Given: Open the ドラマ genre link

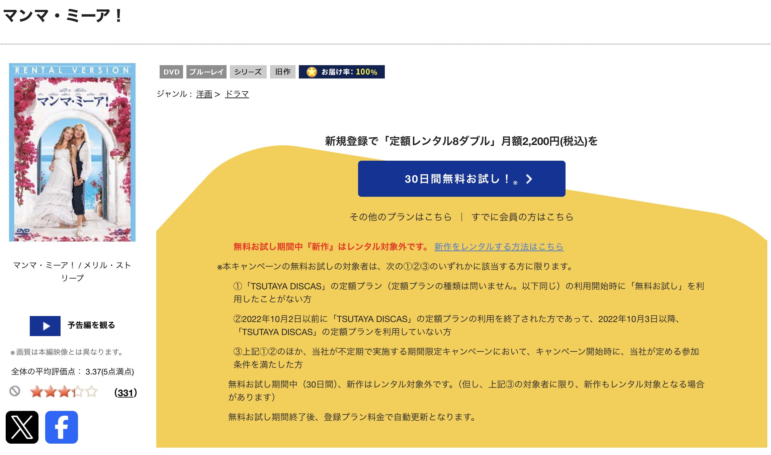Looking at the screenshot, I should click(237, 94).
